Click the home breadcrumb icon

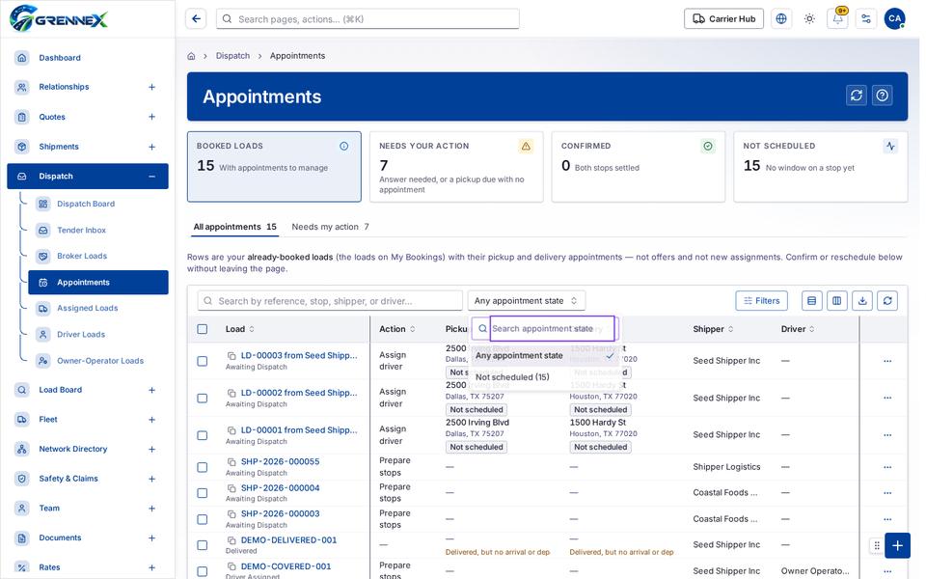191,56
